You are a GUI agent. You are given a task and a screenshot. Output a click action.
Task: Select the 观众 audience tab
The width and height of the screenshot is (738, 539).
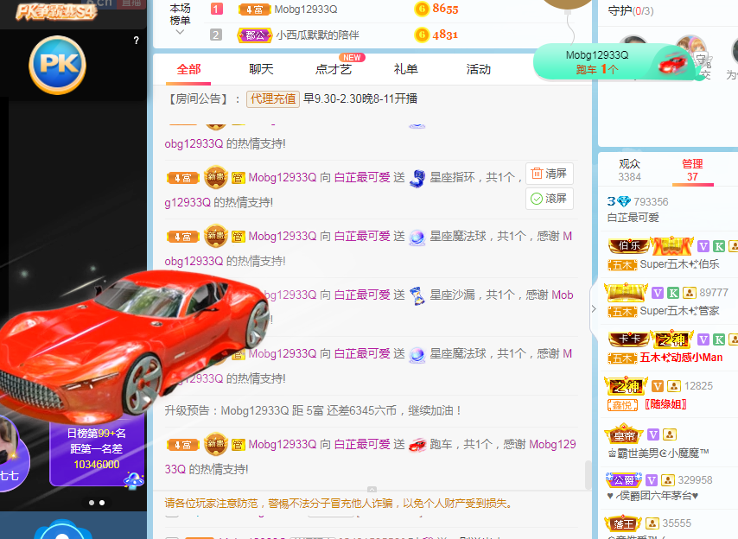[x=629, y=170]
